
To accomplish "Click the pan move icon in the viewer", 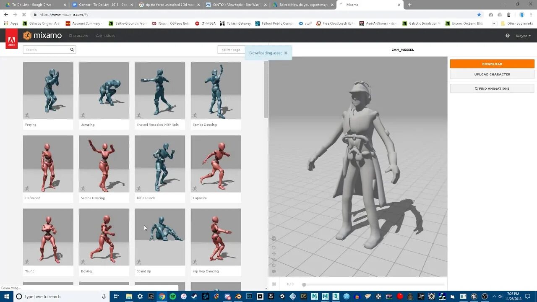I will [x=274, y=253].
